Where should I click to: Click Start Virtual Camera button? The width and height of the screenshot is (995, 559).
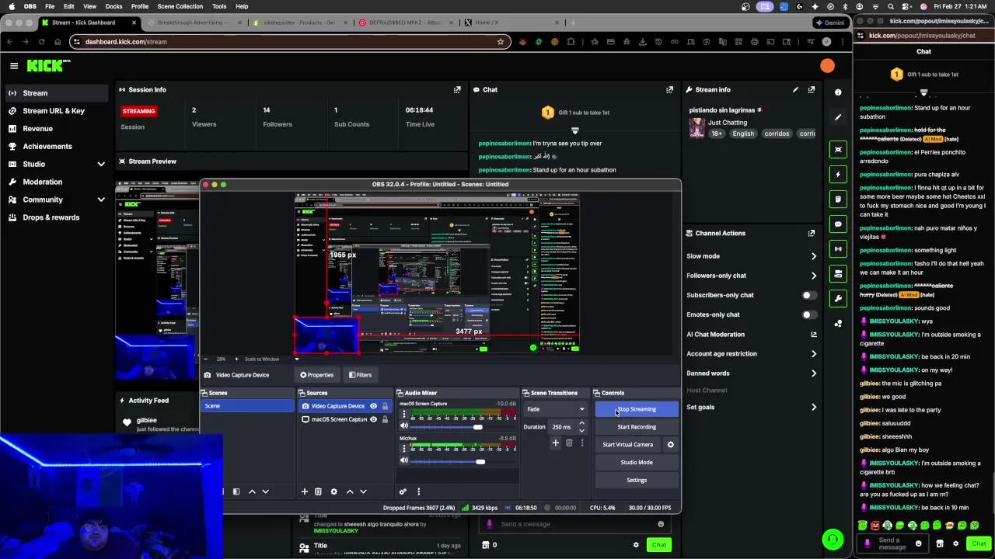[628, 445]
